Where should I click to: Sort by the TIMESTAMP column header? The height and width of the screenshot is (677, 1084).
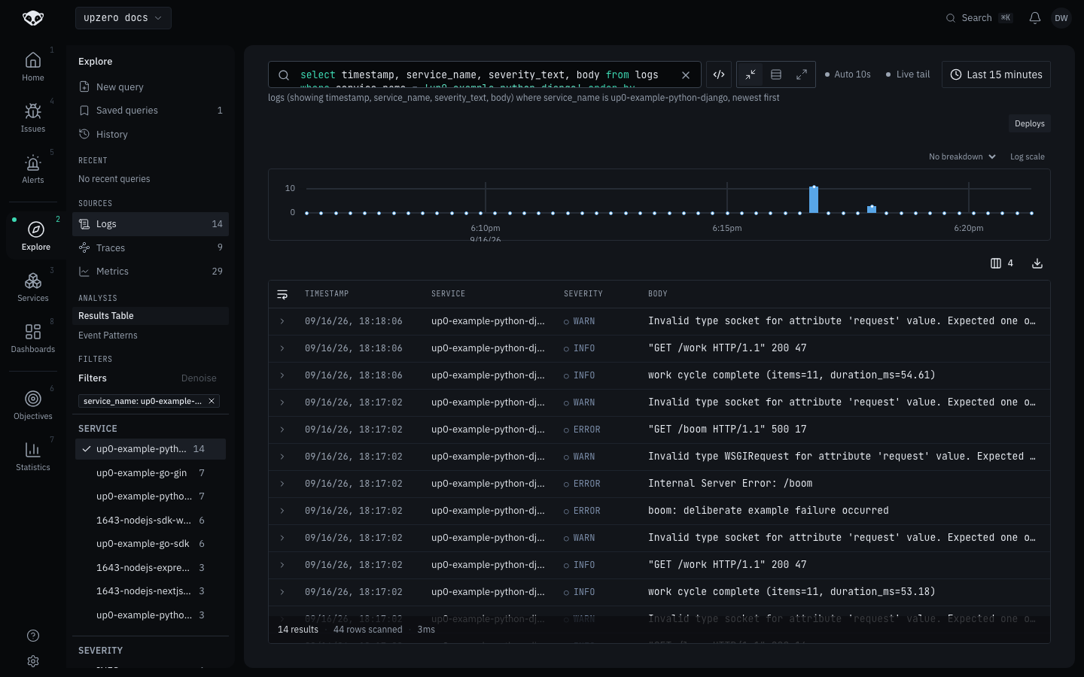[327, 294]
